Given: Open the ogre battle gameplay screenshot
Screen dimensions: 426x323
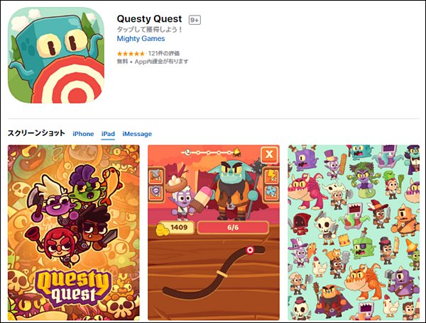Looking at the screenshot, I should click(x=214, y=232).
